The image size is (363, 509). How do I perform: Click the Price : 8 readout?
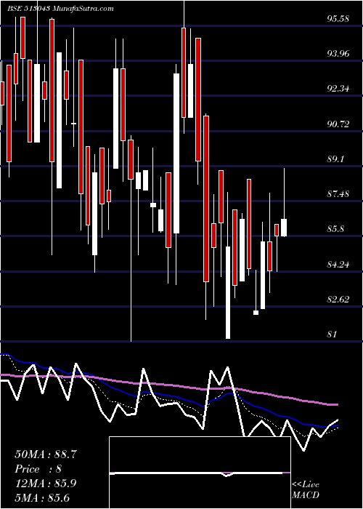point(38,469)
